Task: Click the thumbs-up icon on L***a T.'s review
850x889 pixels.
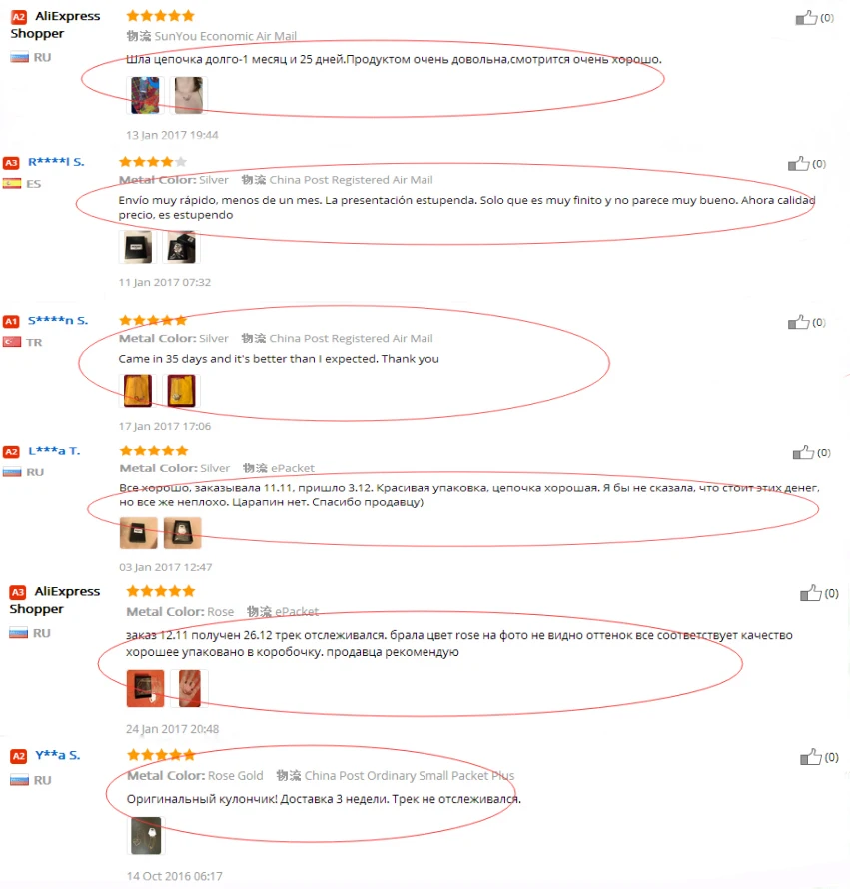Action: pyautogui.click(x=803, y=452)
